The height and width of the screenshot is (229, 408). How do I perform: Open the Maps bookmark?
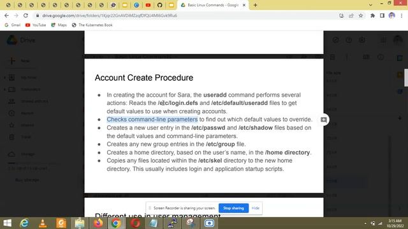click(x=59, y=25)
